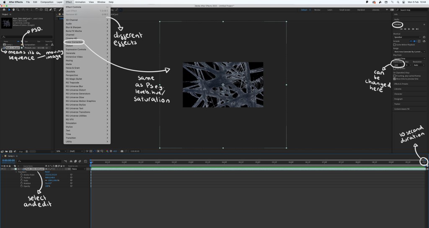The width and height of the screenshot is (429, 228).
Task: Open the Animation menu in menu bar
Action: point(80,2)
